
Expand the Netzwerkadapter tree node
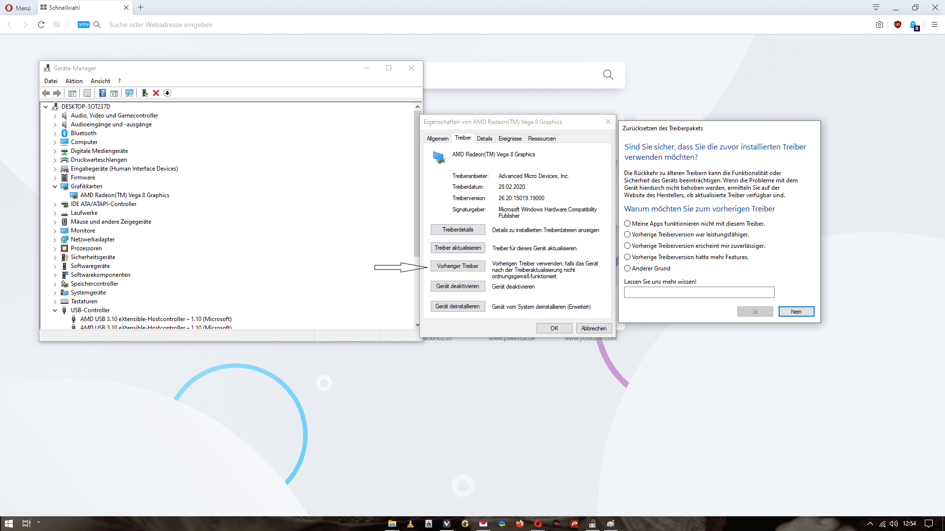coord(55,239)
